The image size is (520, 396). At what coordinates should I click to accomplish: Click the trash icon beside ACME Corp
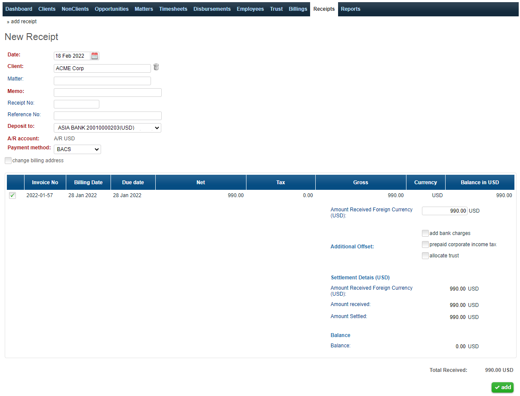tap(156, 67)
